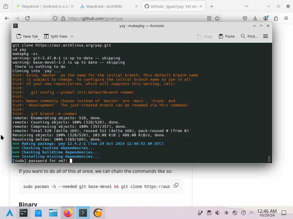Click the Firefox forward arrow
The height and width of the screenshot is (219, 293).
point(17,18)
